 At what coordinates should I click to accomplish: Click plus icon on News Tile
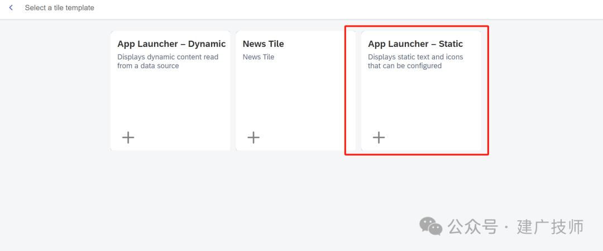click(x=253, y=137)
